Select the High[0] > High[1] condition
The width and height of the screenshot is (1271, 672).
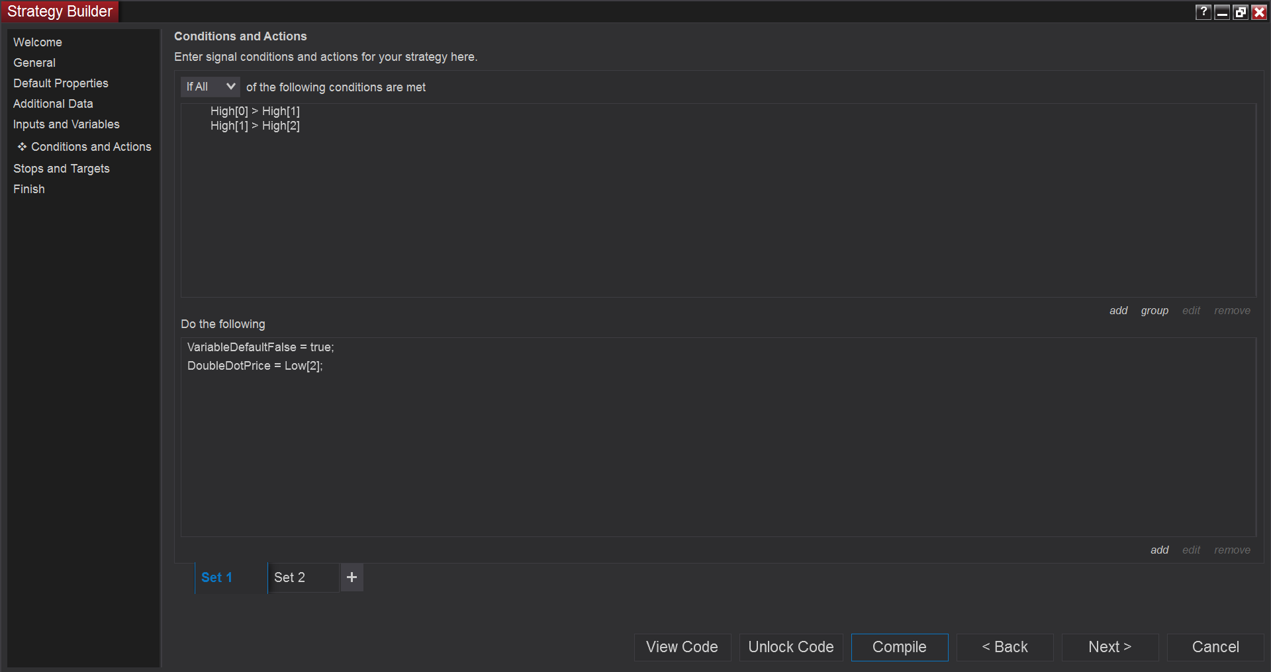click(x=255, y=111)
